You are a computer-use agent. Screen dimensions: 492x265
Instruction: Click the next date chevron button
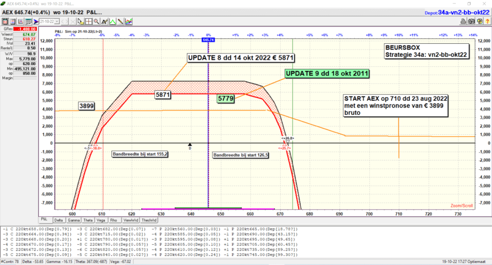tap(66, 21)
